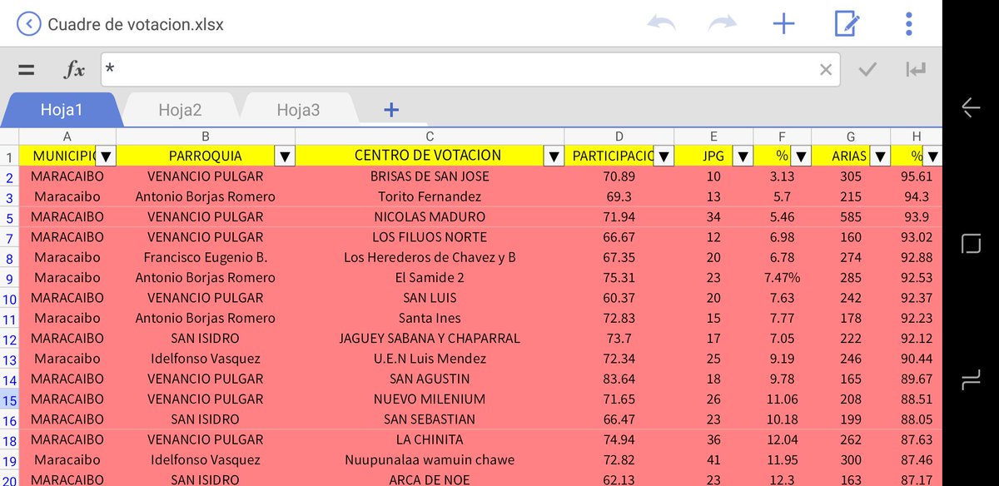Select percentage value 88.05

(x=917, y=419)
